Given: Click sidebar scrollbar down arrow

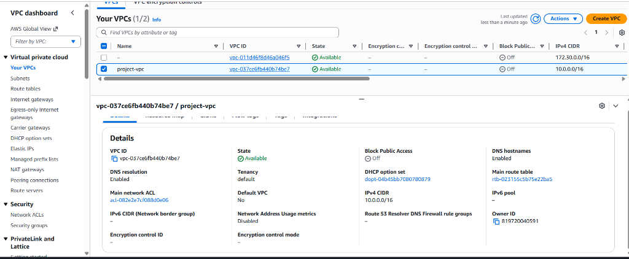Looking at the screenshot, I should [x=87, y=253].
